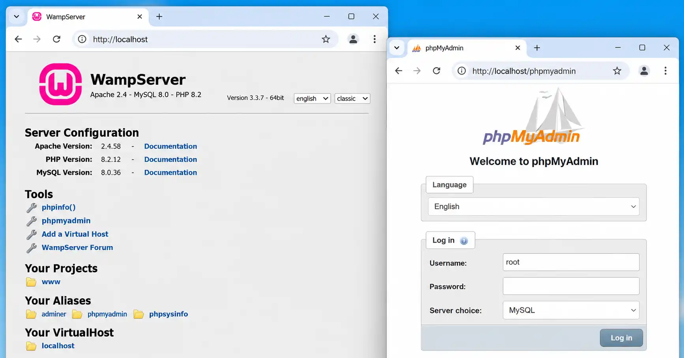The width and height of the screenshot is (684, 358).
Task: Reload the phpMyAdmin page
Action: coord(437,71)
